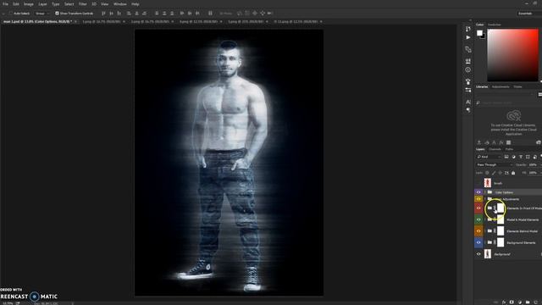Open the Paragraph panel icon
542x305 pixels.
(x=468, y=110)
